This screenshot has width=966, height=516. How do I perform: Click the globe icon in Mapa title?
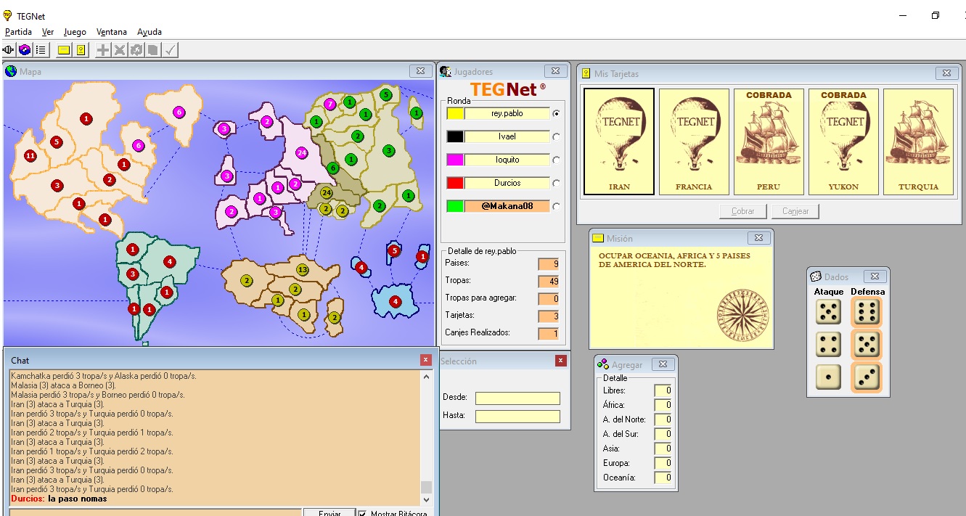click(x=11, y=71)
